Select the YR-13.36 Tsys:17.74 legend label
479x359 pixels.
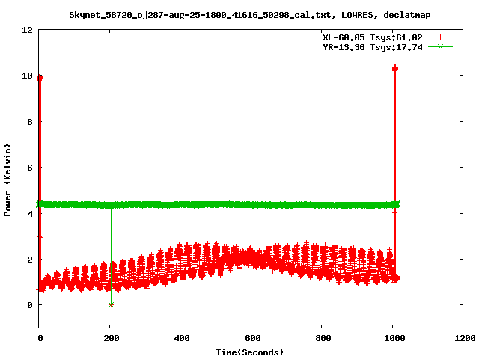[373, 47]
